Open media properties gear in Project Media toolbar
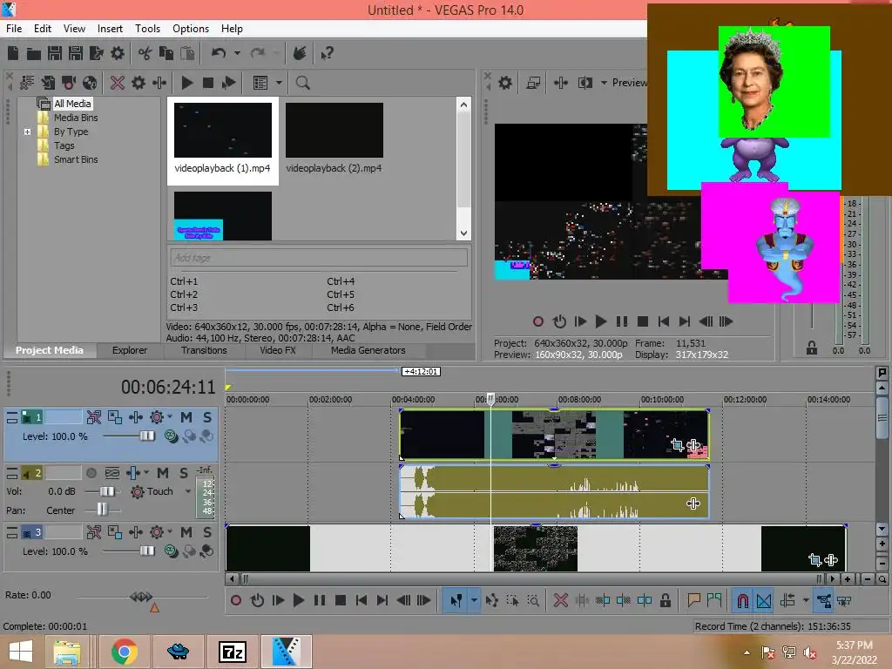The image size is (892, 669). 139,83
